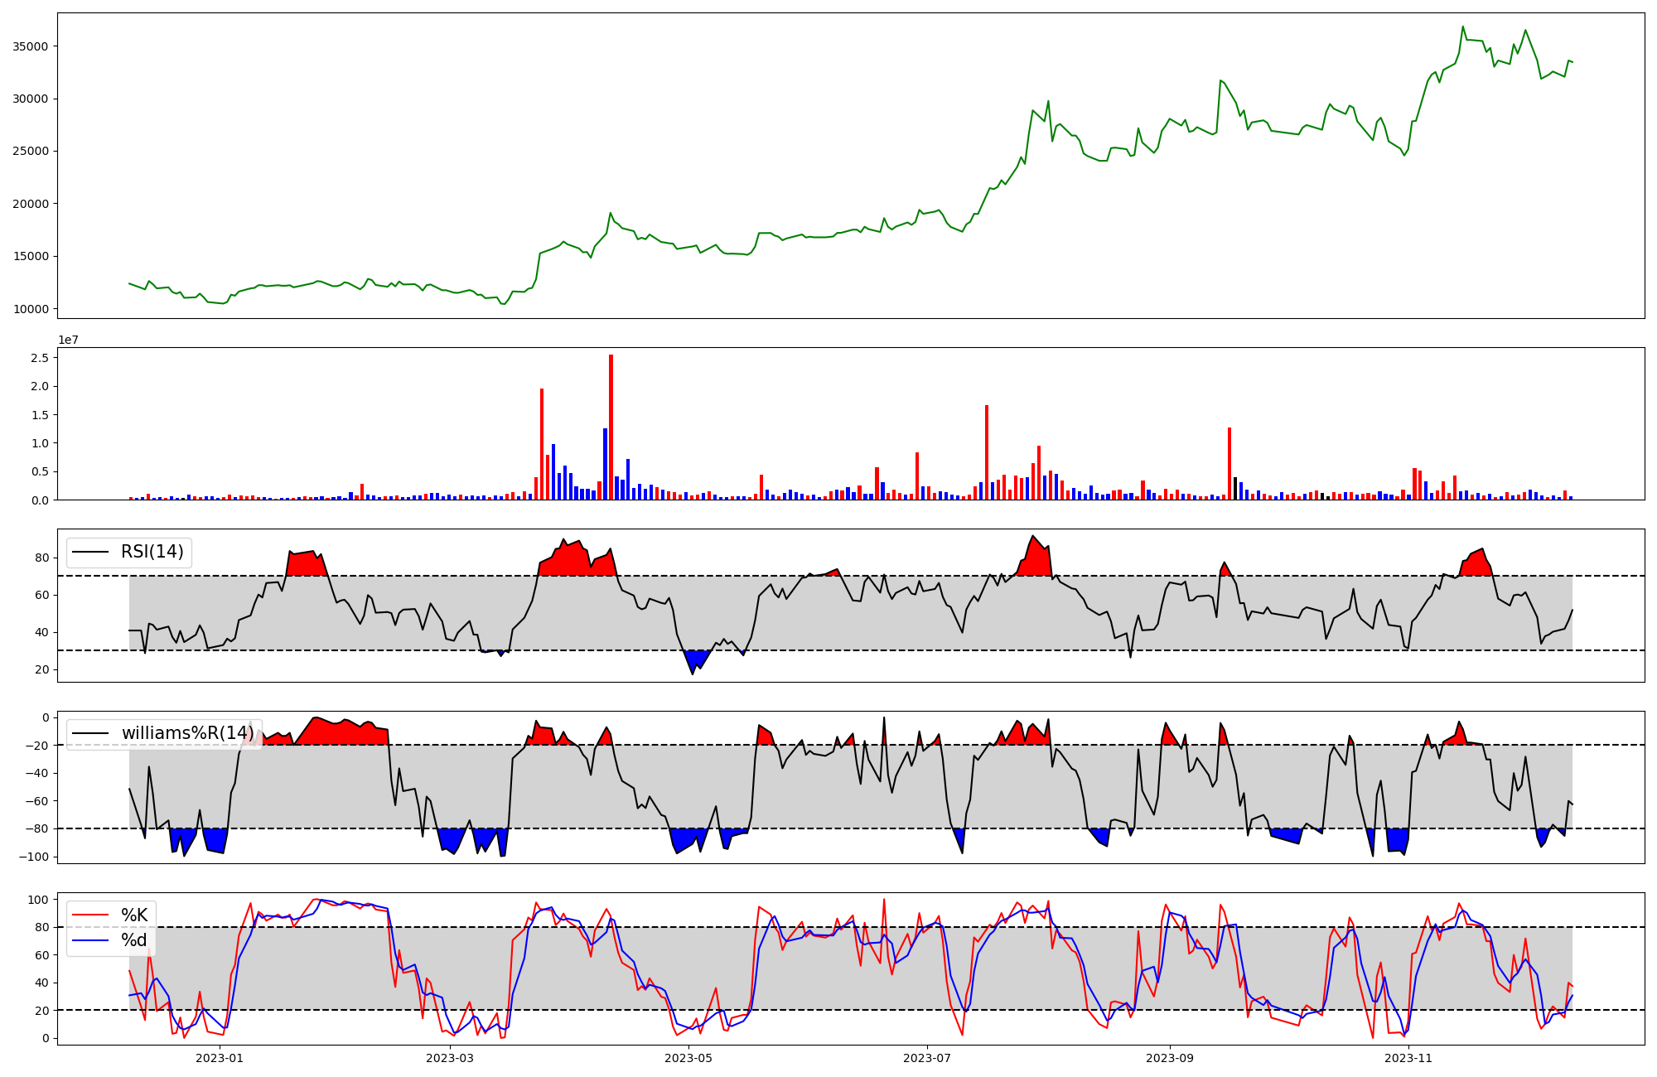Click the 10000 tick on the price axis
This screenshot has height=1077, width=1657.
coord(31,309)
